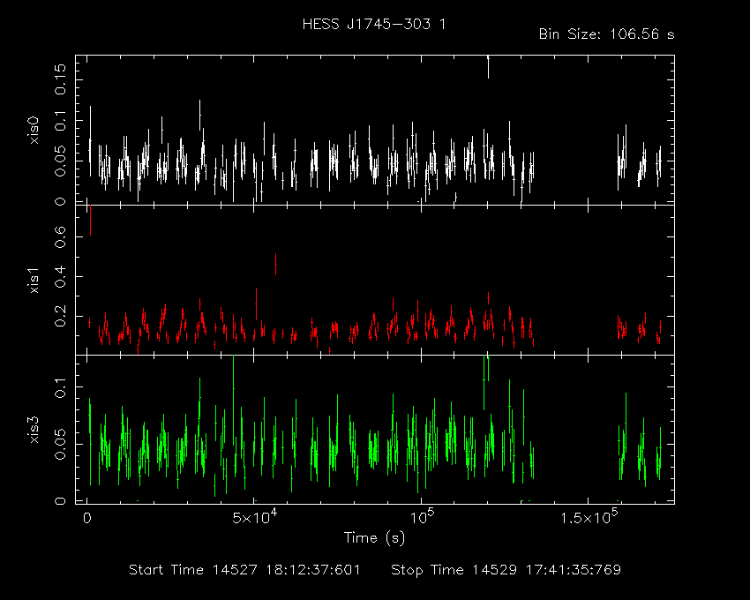Click the 'Stop Time 14529 17:41:35:769' text
The height and width of the screenshot is (600, 750).
pyautogui.click(x=506, y=570)
